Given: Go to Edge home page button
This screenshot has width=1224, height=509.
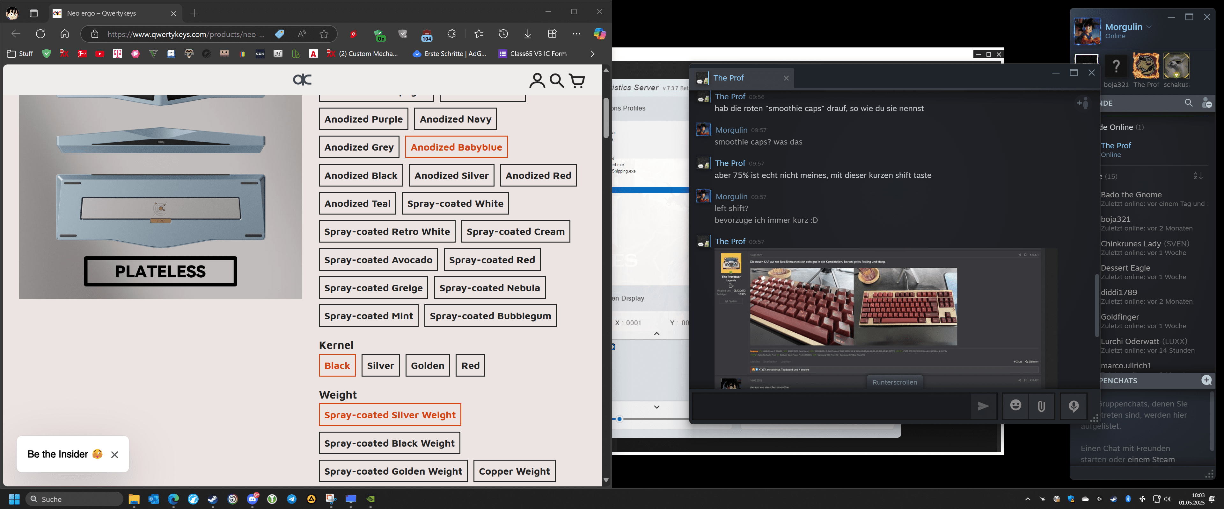Looking at the screenshot, I should point(65,34).
